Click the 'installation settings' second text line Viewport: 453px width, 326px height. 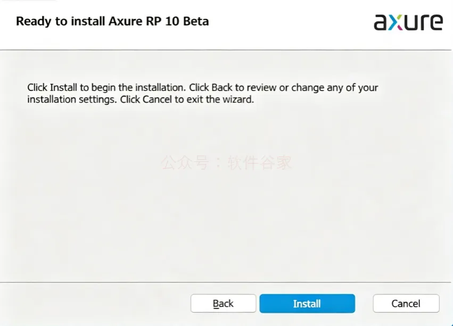[x=141, y=99]
